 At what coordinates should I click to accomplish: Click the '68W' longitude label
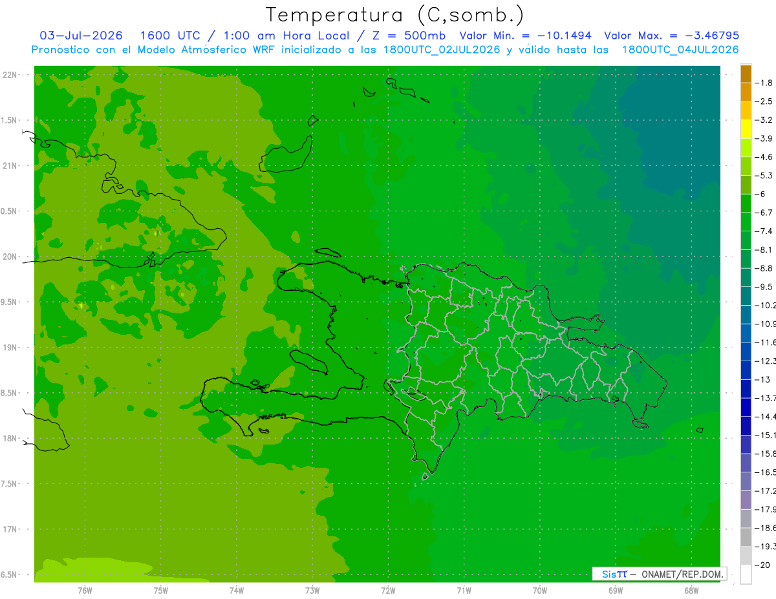[x=691, y=590]
